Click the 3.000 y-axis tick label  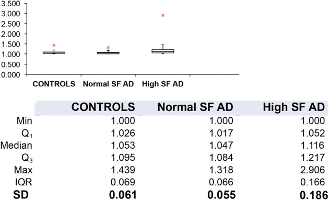click(13, 14)
